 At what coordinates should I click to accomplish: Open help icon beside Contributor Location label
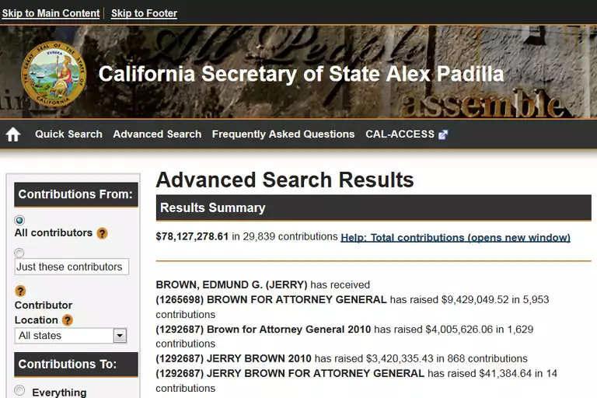68,320
